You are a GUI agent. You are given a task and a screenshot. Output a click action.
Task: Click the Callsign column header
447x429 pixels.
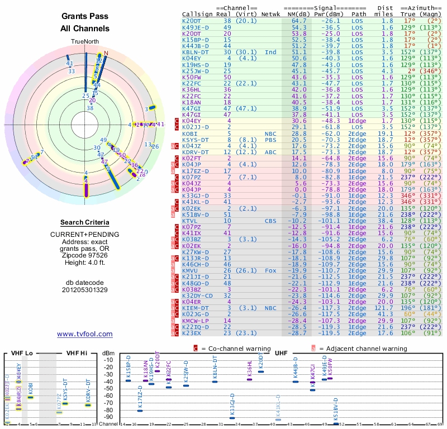[x=198, y=15]
